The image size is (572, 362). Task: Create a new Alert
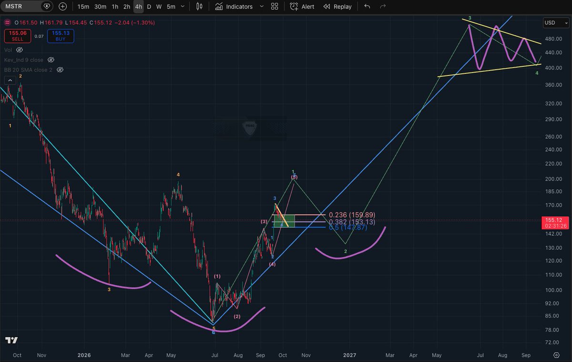tap(302, 7)
